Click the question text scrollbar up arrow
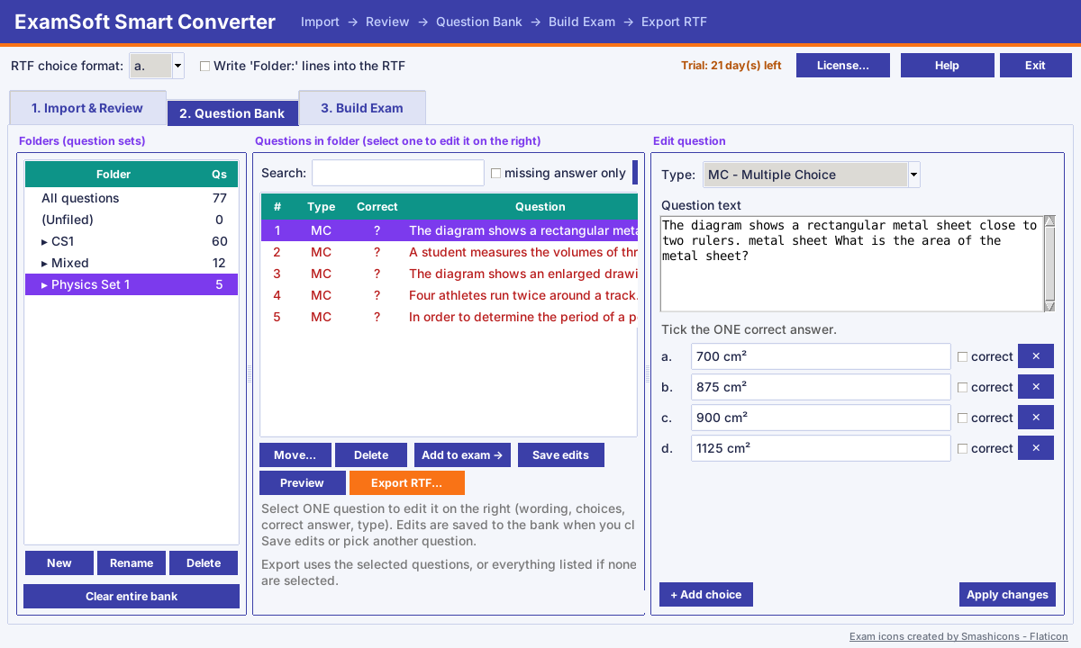This screenshot has height=648, width=1081. pos(1049,221)
